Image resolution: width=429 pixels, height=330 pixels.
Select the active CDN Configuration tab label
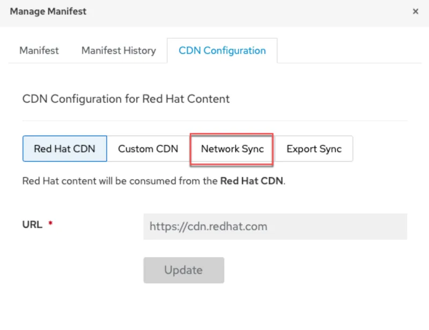tap(222, 50)
